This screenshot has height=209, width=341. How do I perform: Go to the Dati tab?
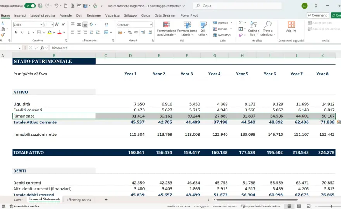point(79,15)
